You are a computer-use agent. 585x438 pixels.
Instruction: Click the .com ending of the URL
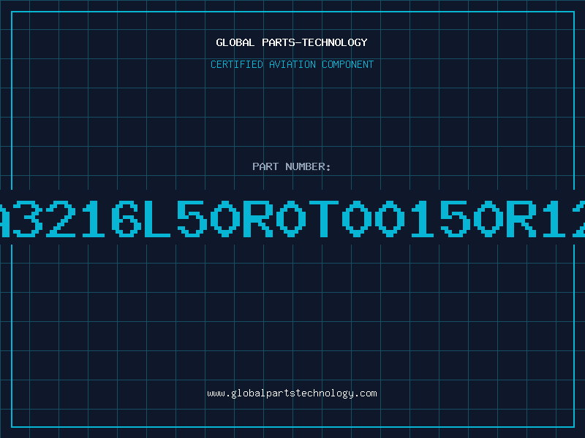coord(366,393)
